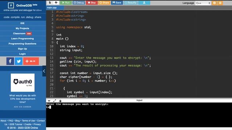The height and width of the screenshot is (130, 232).
Task: Open the Classroom menu item
Action: click(x=22, y=34)
